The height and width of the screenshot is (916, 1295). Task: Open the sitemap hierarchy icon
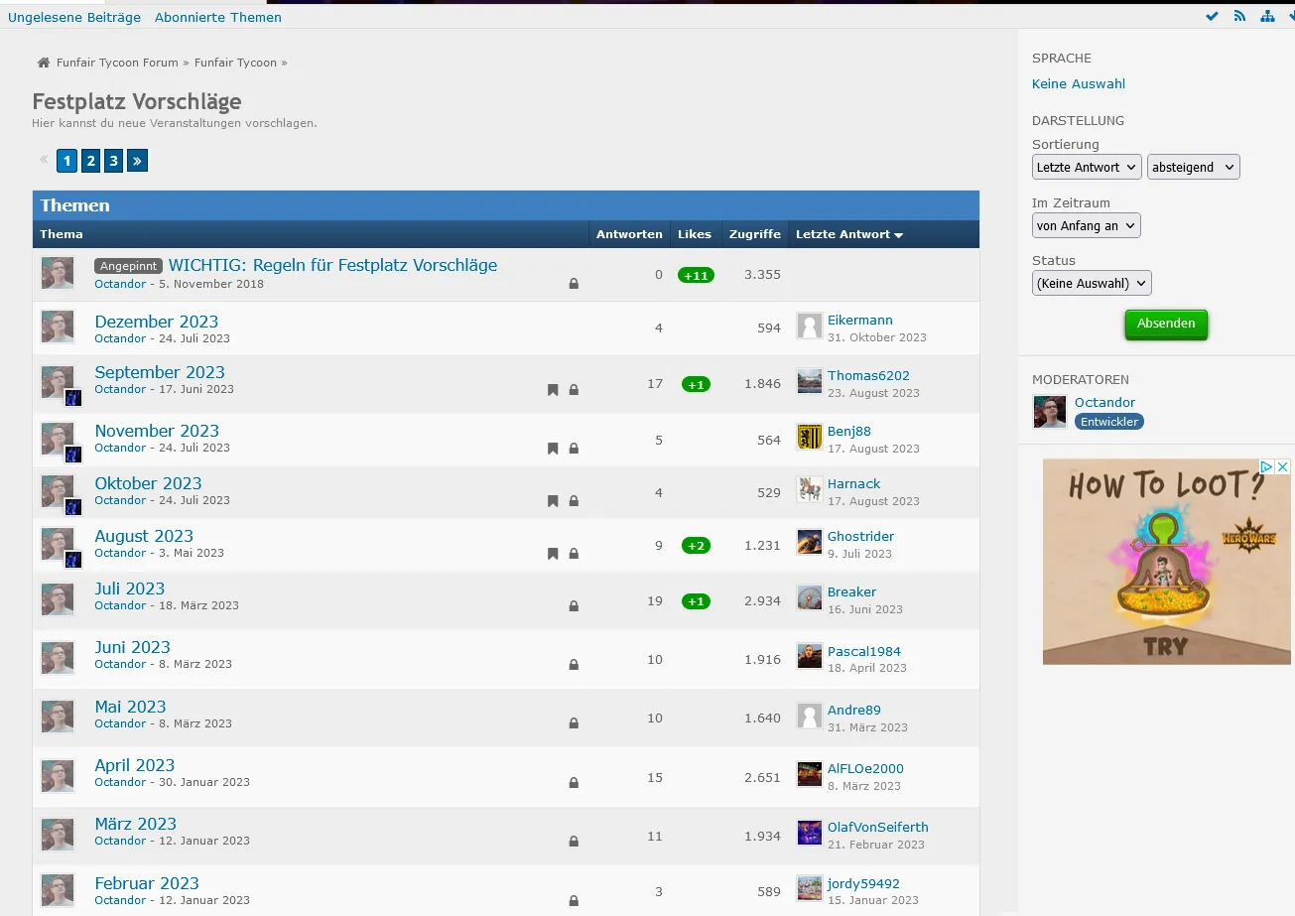coord(1267,17)
